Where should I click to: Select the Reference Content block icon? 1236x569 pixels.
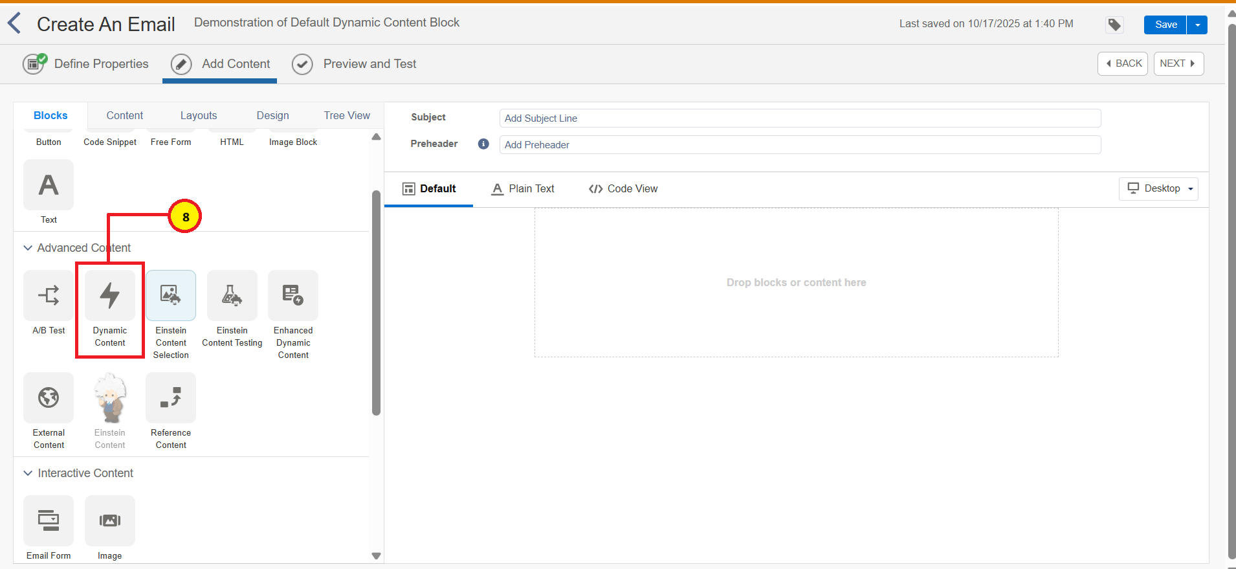(x=171, y=397)
